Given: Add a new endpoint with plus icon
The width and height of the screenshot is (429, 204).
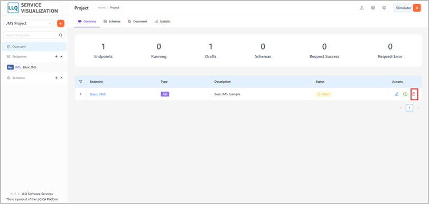Looking at the screenshot, I should point(57,56).
